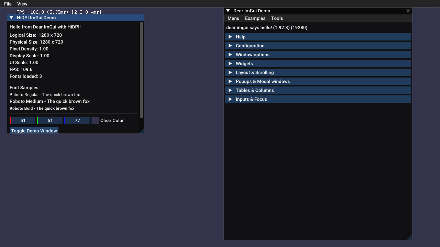Expand the Layout & Scrolling section
The height and width of the screenshot is (247, 440).
318,72
